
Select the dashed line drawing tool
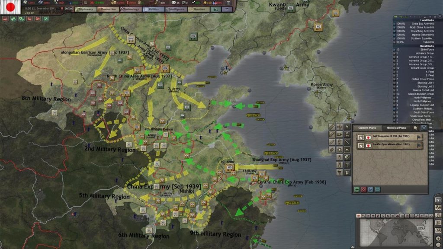(x=347, y=142)
